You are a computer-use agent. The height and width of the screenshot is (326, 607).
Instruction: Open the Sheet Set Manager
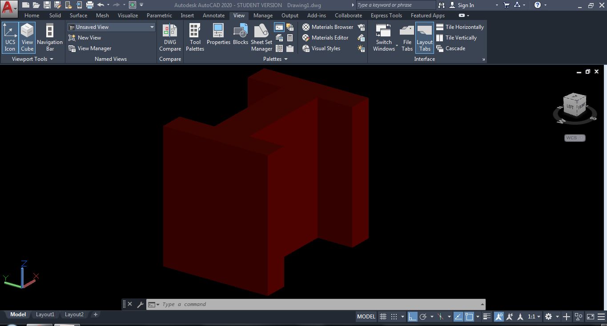261,37
